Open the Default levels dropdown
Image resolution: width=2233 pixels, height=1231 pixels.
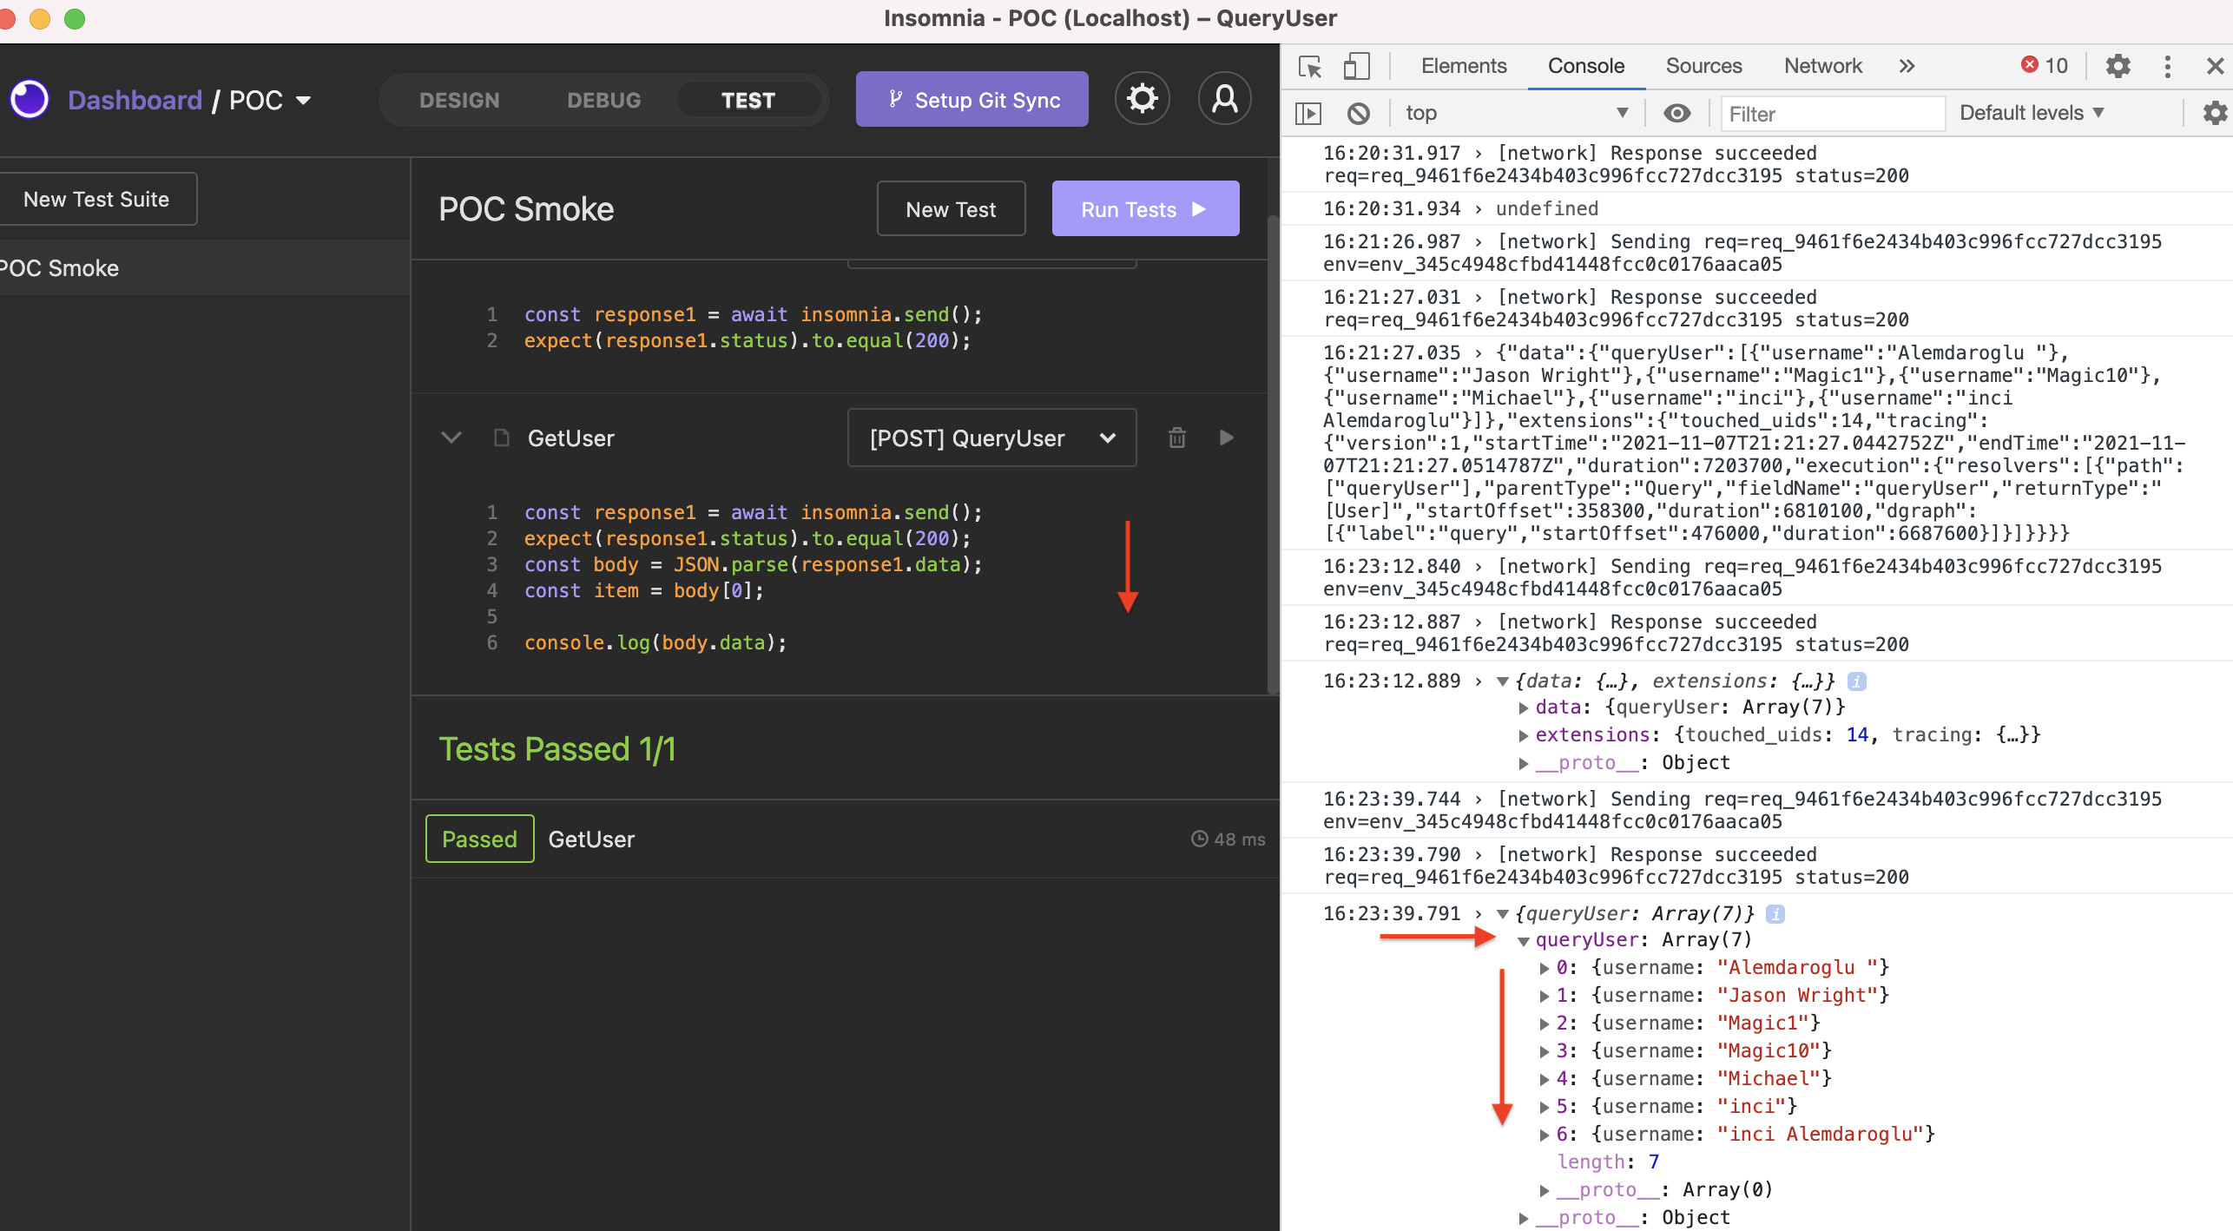tap(2030, 113)
